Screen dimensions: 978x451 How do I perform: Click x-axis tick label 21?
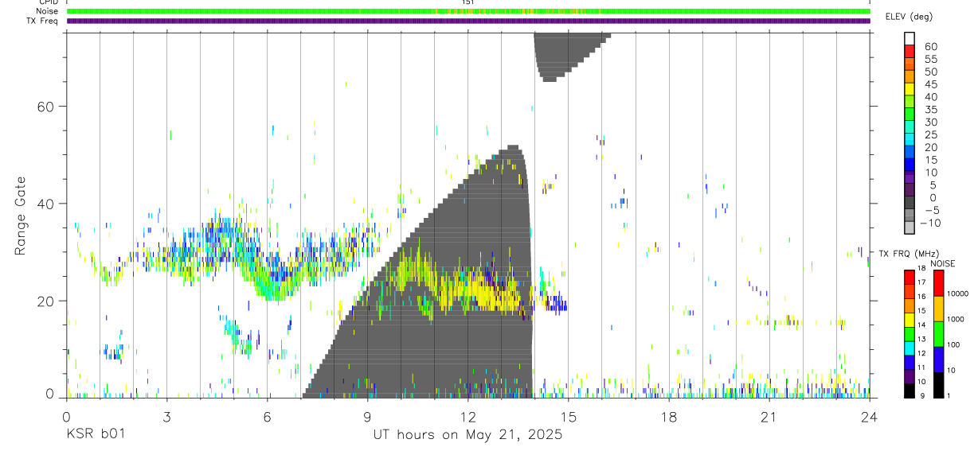click(769, 416)
